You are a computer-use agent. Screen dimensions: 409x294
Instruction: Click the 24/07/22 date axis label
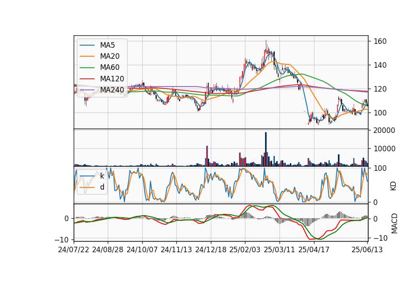[x=74, y=250]
